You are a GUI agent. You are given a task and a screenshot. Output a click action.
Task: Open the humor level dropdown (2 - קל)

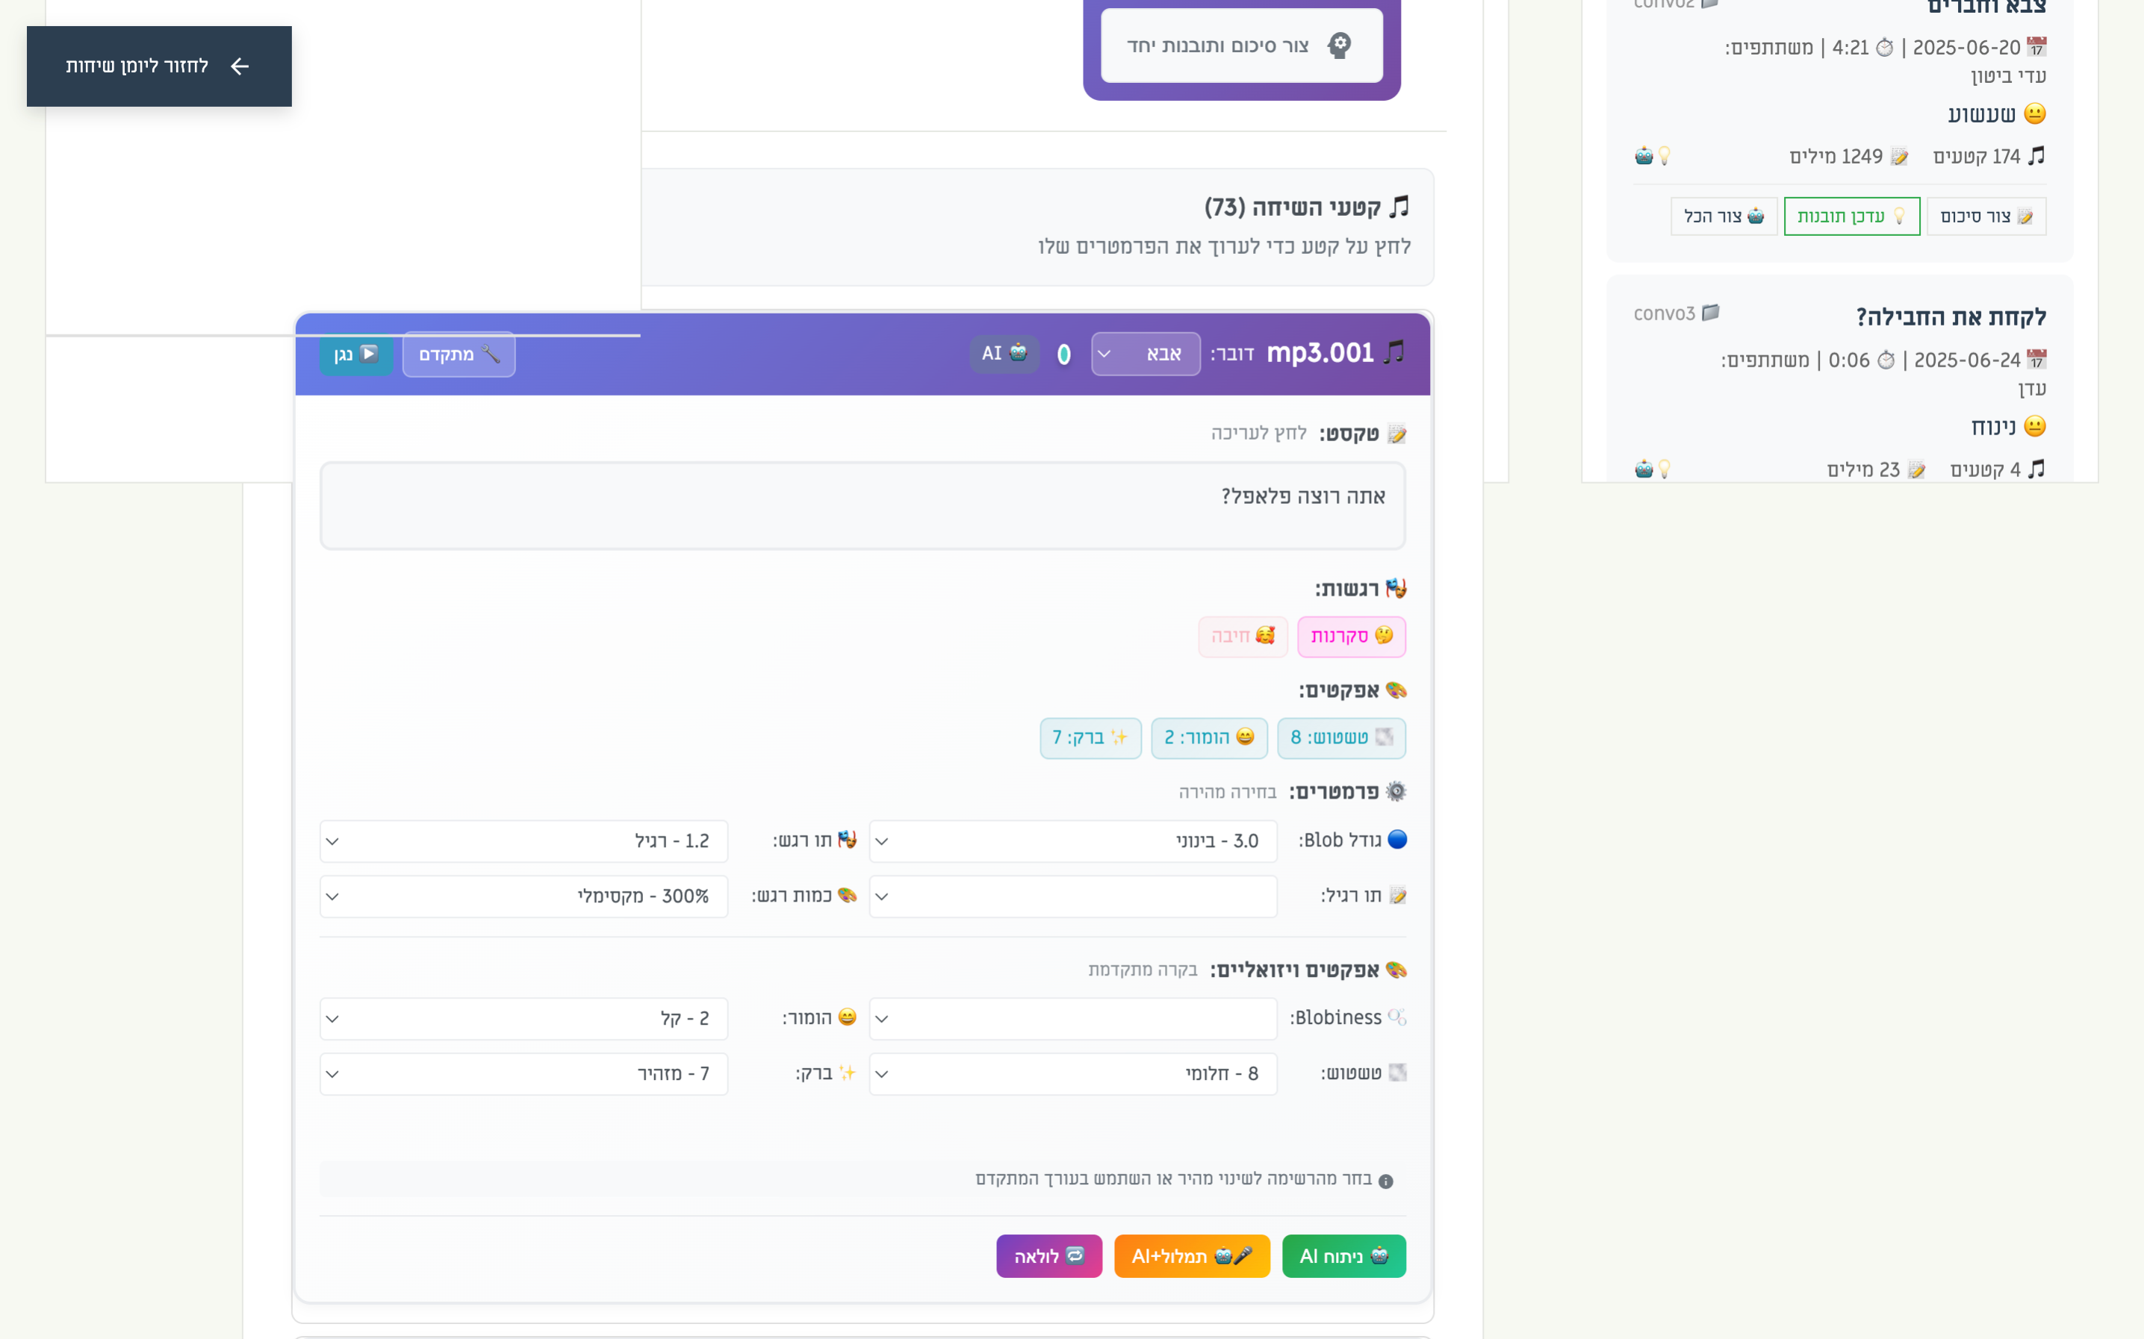523,1018
